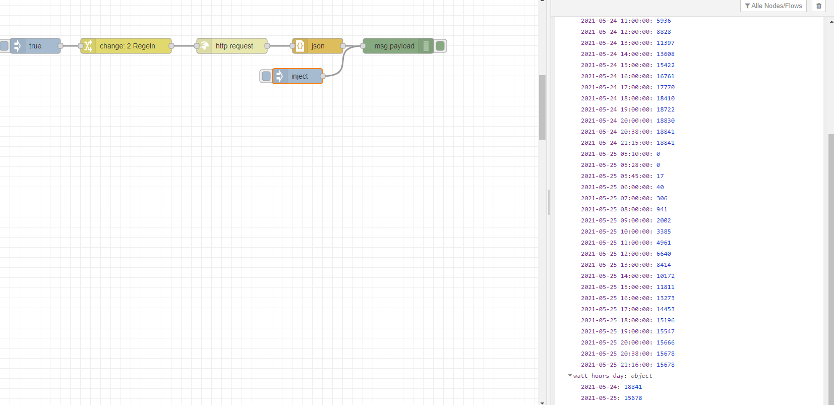This screenshot has width=834, height=405.
Task: Select entry 2021-05-24 19:00:00: 18722
Action: pyautogui.click(x=628, y=109)
